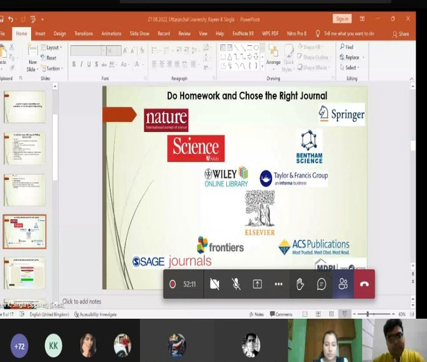Image resolution: width=427 pixels, height=362 pixels.
Task: Toggle bold text formatting
Action: [x=74, y=64]
